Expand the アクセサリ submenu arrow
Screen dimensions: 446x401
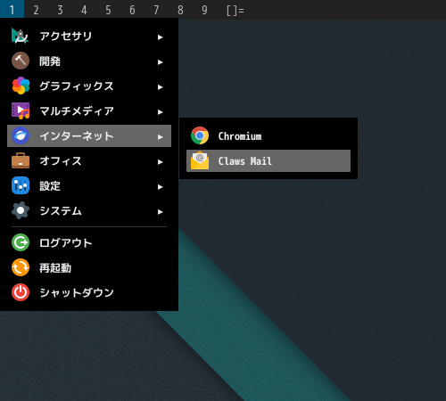point(161,37)
